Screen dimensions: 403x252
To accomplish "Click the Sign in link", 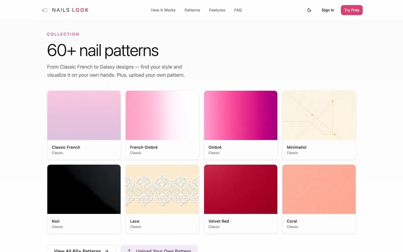I will coord(328,10).
